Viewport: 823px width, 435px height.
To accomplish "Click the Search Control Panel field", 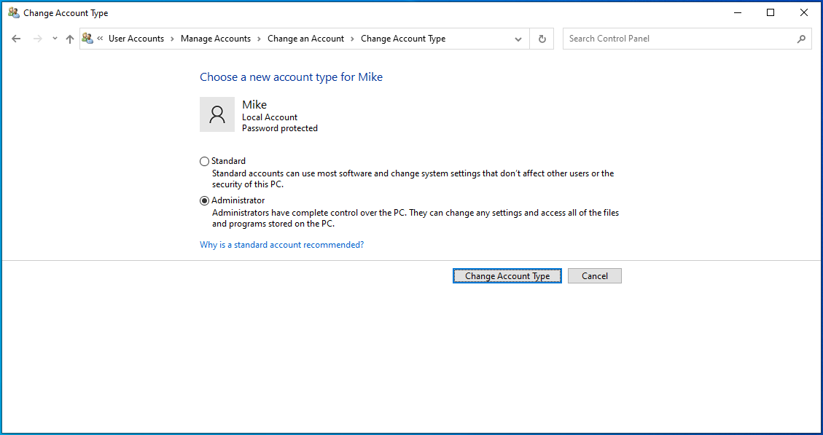I will 678,39.
